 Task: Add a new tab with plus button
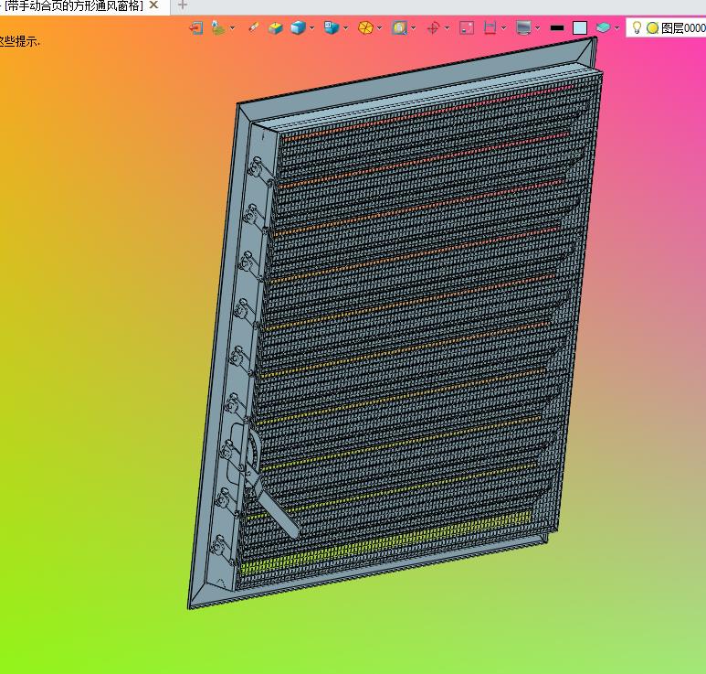[183, 5]
